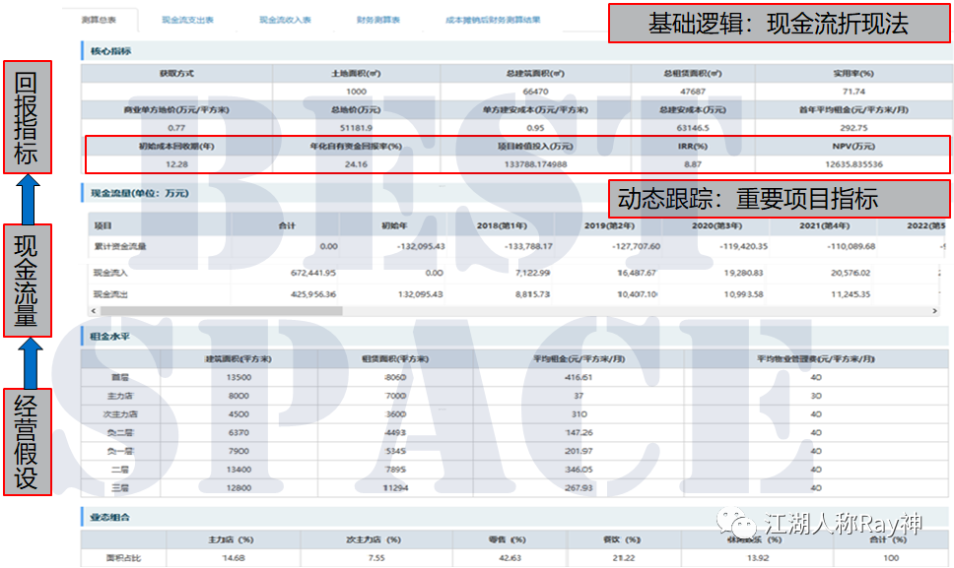The image size is (954, 568).
Task: Open the 财务测算表 tab
Action: pyautogui.click(x=378, y=20)
